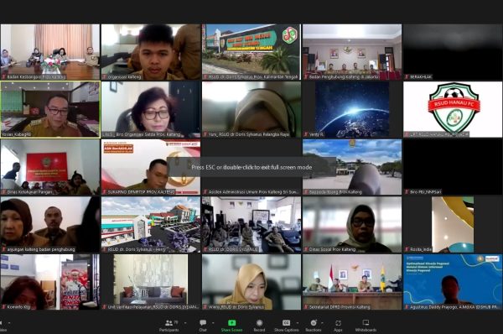503x334 pixels.
Task: Click the highlighted active speaker Kabag tile
Action: [50, 109]
